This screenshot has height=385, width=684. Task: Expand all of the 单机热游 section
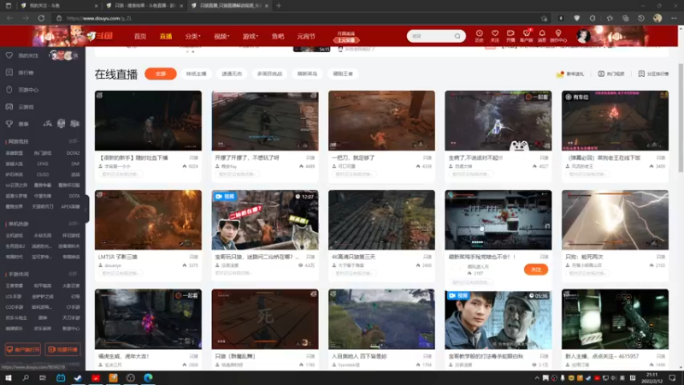coord(74,223)
